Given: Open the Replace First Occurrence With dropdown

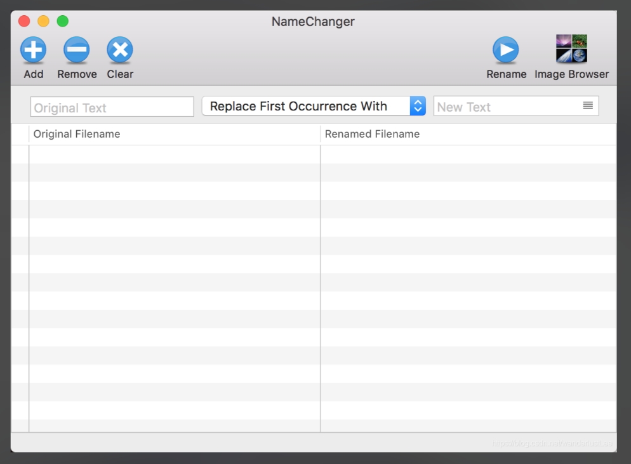Looking at the screenshot, I should point(314,106).
